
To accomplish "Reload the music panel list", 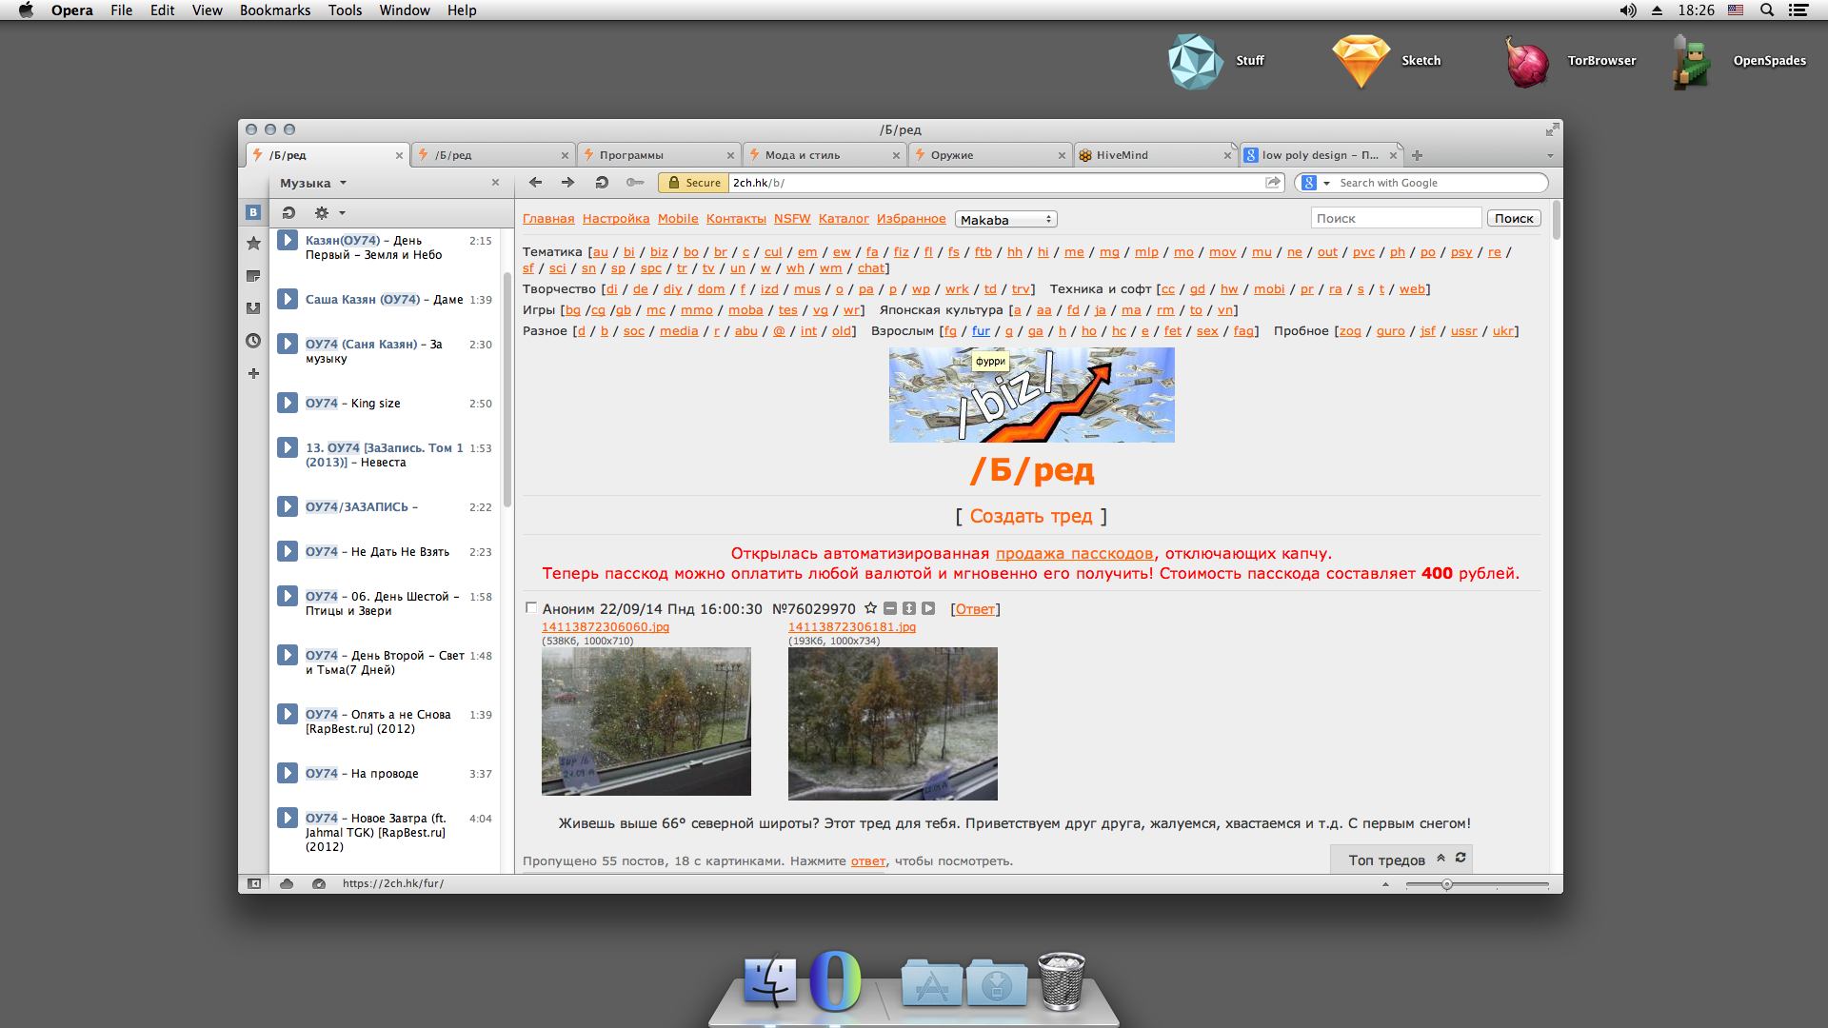I will coord(288,213).
